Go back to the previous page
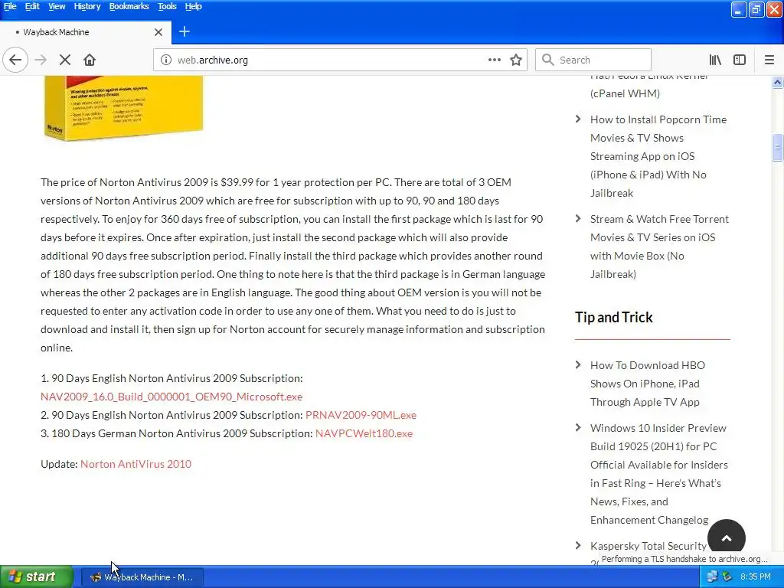 click(15, 60)
